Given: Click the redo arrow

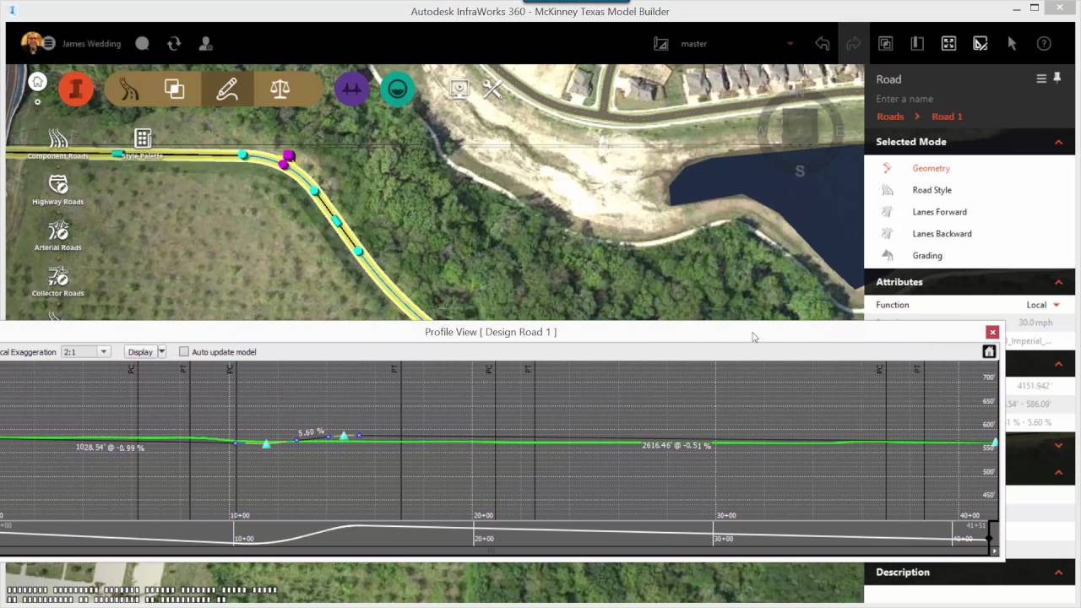Looking at the screenshot, I should click(853, 43).
